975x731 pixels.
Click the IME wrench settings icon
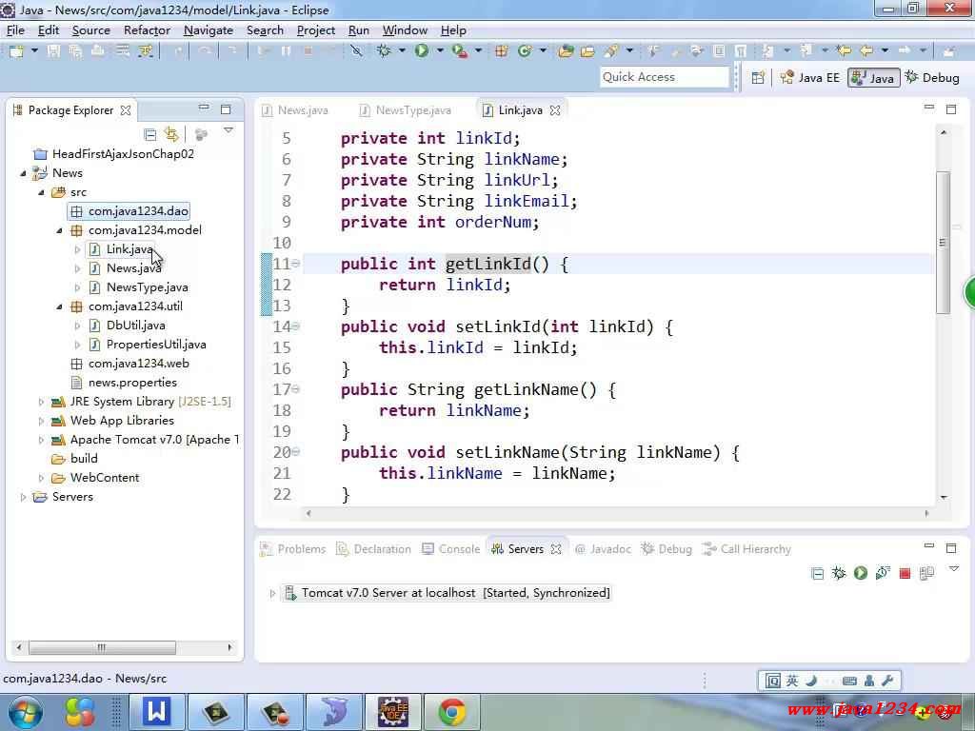[888, 681]
